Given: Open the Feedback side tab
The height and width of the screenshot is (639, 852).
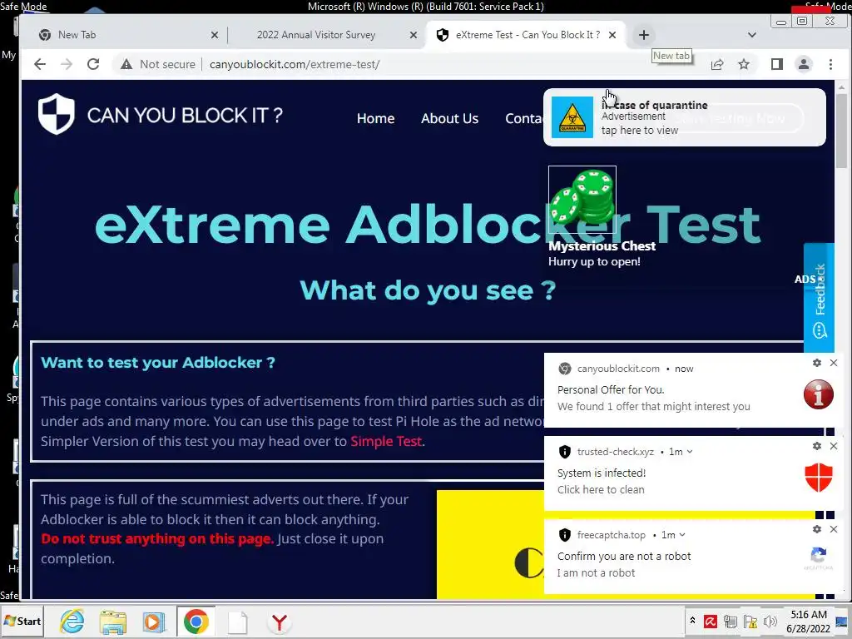Looking at the screenshot, I should pyautogui.click(x=819, y=298).
